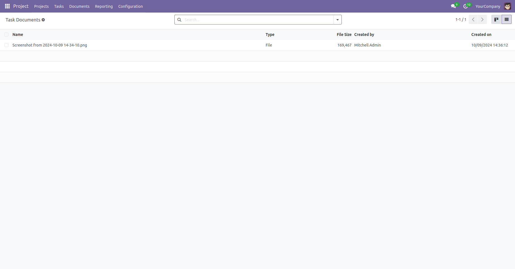This screenshot has height=269, width=515.
Task: Open the user avatar menu
Action: click(507, 6)
